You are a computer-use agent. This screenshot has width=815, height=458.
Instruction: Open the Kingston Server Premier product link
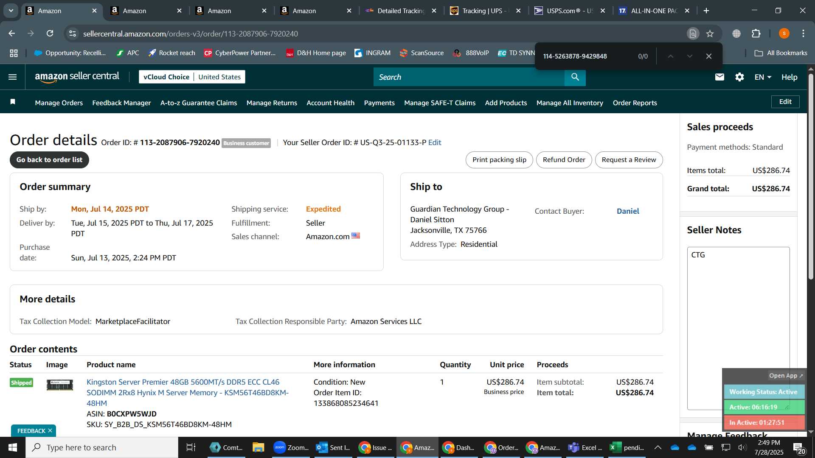click(187, 393)
